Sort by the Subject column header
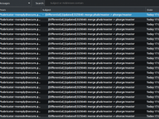159x119 pixels. 93,10
